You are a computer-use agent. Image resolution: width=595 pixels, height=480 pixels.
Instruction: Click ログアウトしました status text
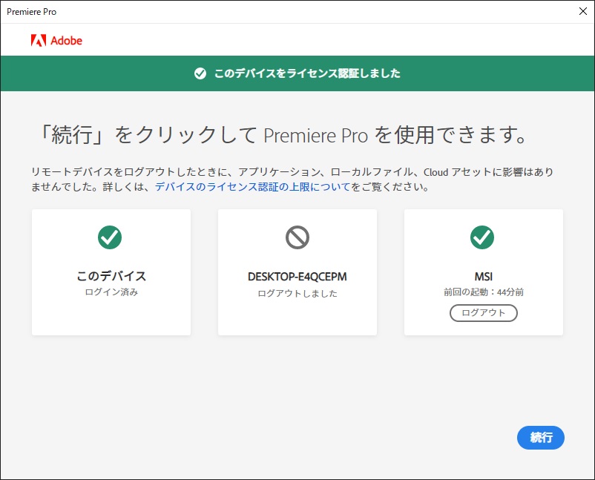297,293
